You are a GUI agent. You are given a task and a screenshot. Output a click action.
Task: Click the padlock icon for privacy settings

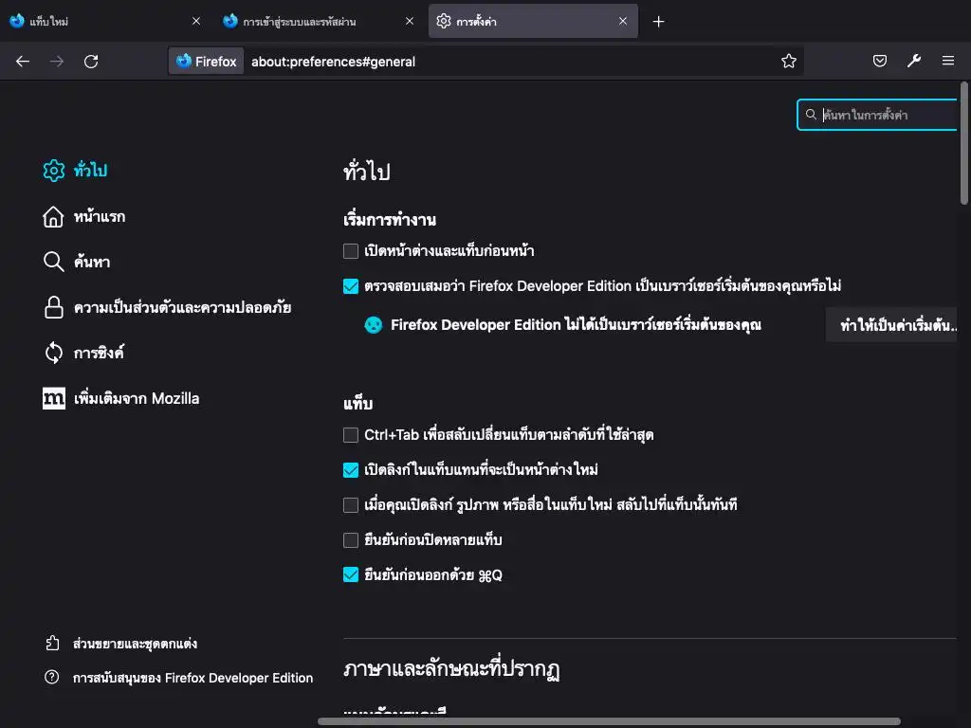coord(54,307)
